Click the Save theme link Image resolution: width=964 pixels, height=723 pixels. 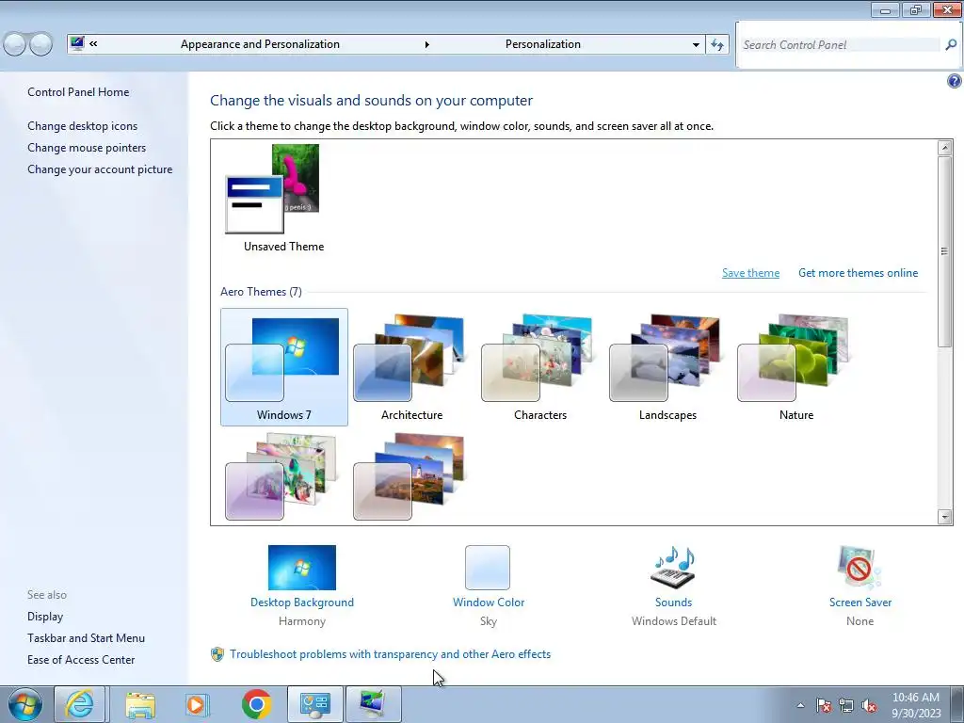point(750,273)
